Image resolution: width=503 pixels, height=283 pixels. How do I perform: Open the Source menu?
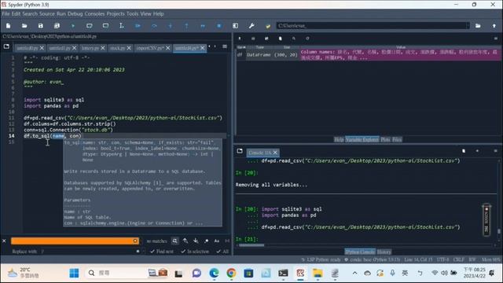coord(47,14)
